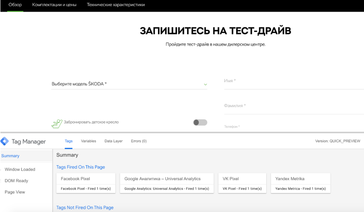Open Google Аналитика Universal Analytics tag card
This screenshot has width=364, height=212.
(x=167, y=183)
